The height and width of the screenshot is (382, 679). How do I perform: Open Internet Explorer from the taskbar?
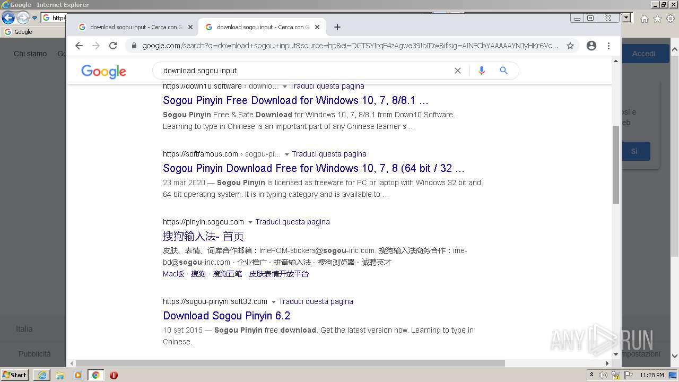42,375
